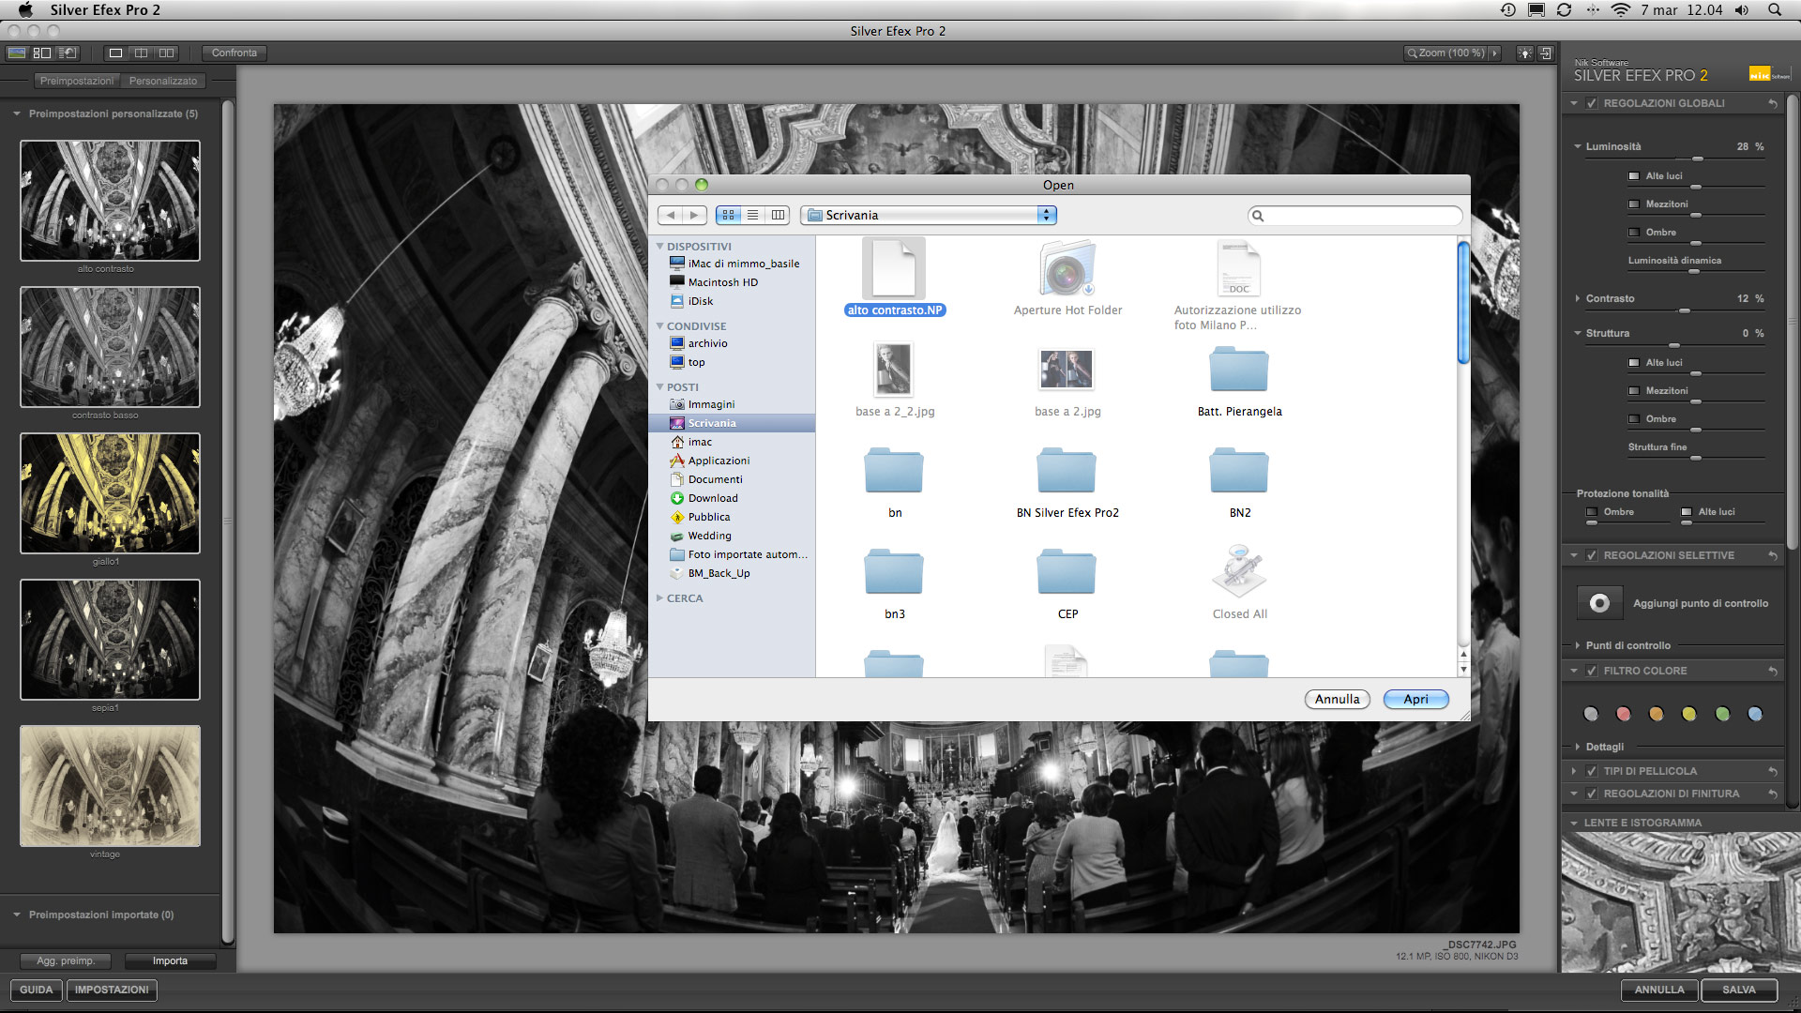Image resolution: width=1801 pixels, height=1013 pixels.
Task: Open the Zoom (100 %) arrow menu
Action: pos(1494,53)
